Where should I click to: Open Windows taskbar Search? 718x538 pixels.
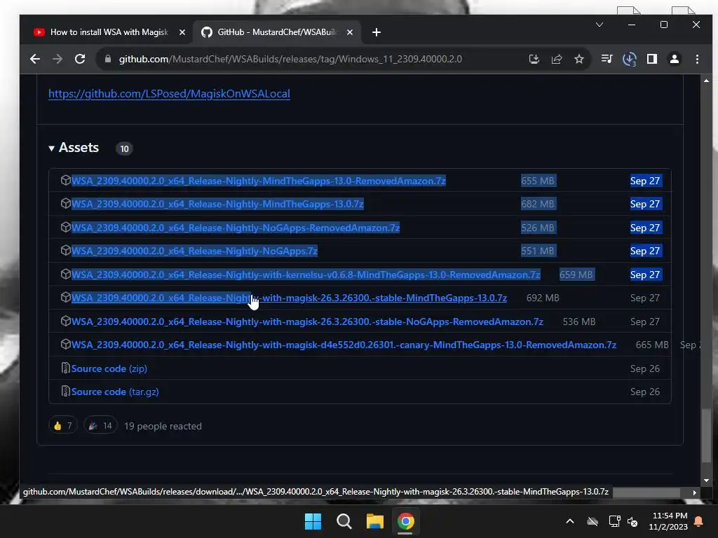[344, 521]
